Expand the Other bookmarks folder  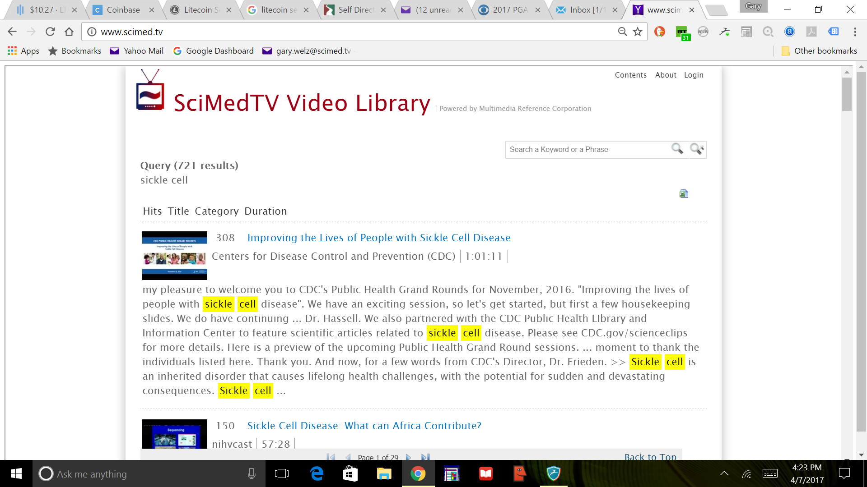(x=819, y=51)
